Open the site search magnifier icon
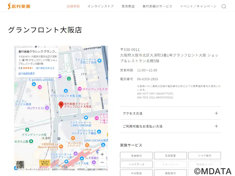The height and width of the screenshot is (176, 235). coord(224,6)
